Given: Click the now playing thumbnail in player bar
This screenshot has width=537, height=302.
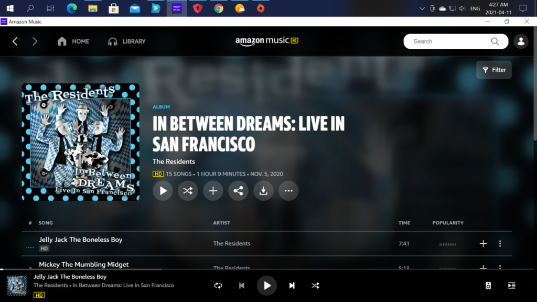Looking at the screenshot, I should click(17, 285).
